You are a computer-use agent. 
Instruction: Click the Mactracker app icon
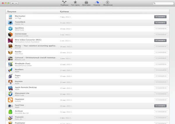[10, 17]
